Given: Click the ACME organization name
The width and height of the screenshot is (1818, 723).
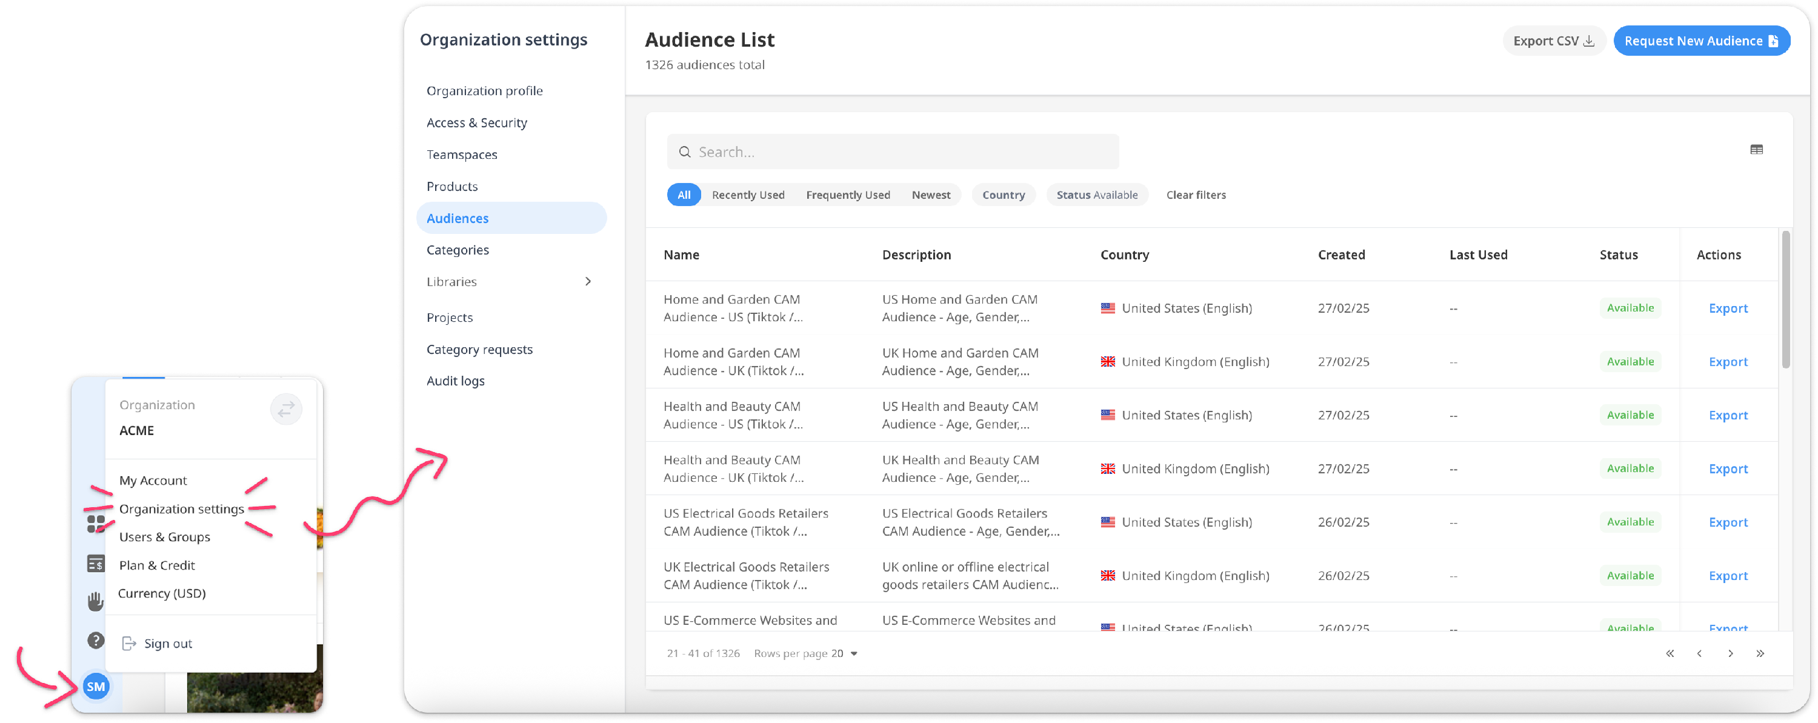Looking at the screenshot, I should [x=136, y=430].
